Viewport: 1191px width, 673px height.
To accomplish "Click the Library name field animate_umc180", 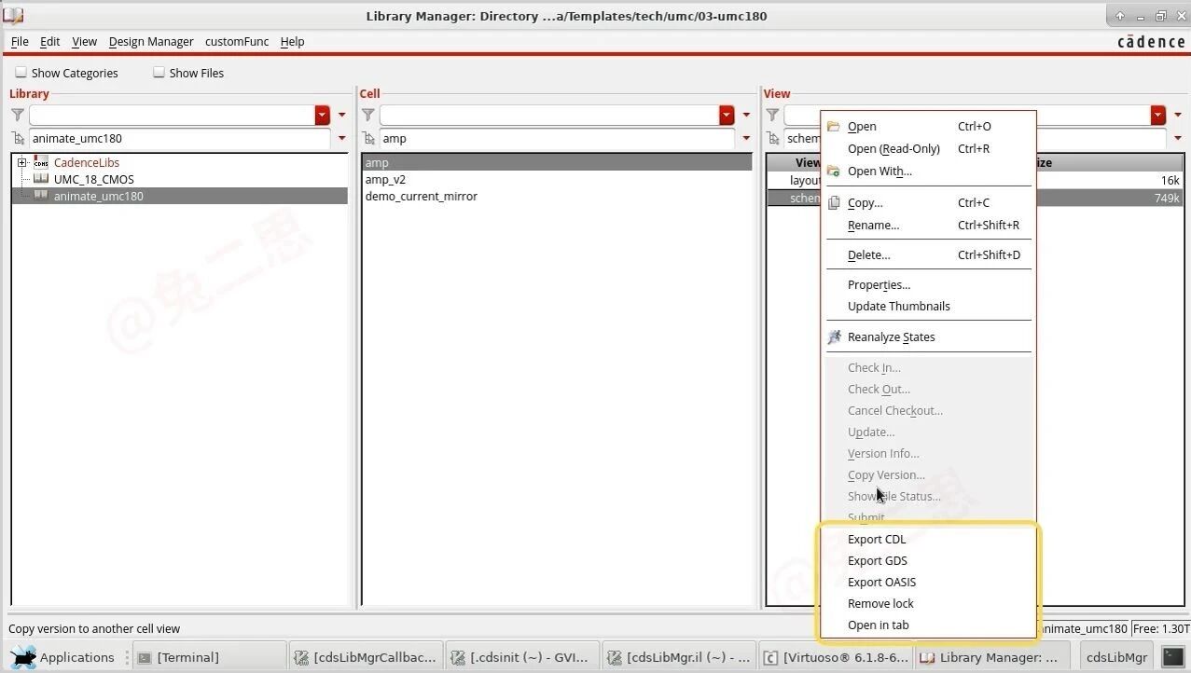I will pos(180,139).
